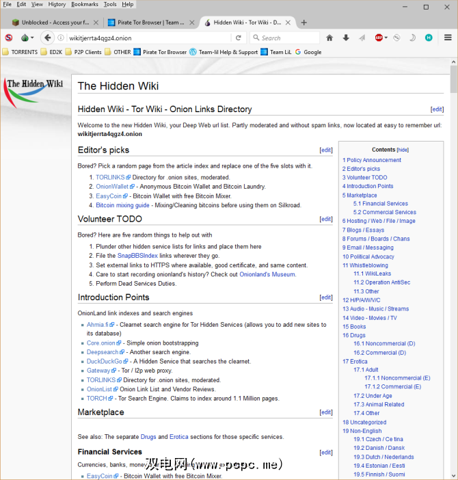Click the address bar URL field

(149, 38)
